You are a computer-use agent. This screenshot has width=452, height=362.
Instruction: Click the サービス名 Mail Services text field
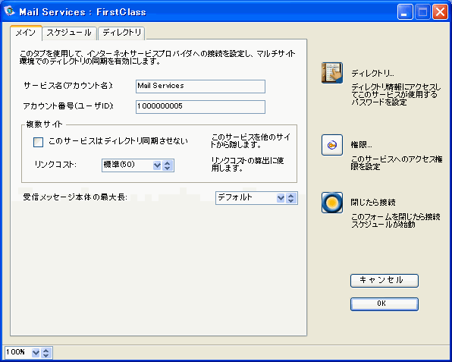(x=200, y=87)
